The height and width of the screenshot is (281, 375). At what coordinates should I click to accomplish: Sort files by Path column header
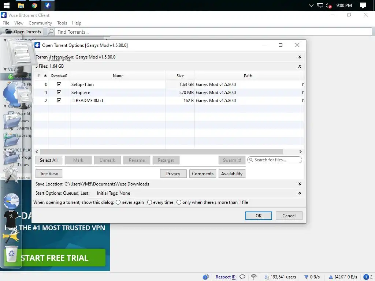pyautogui.click(x=248, y=76)
